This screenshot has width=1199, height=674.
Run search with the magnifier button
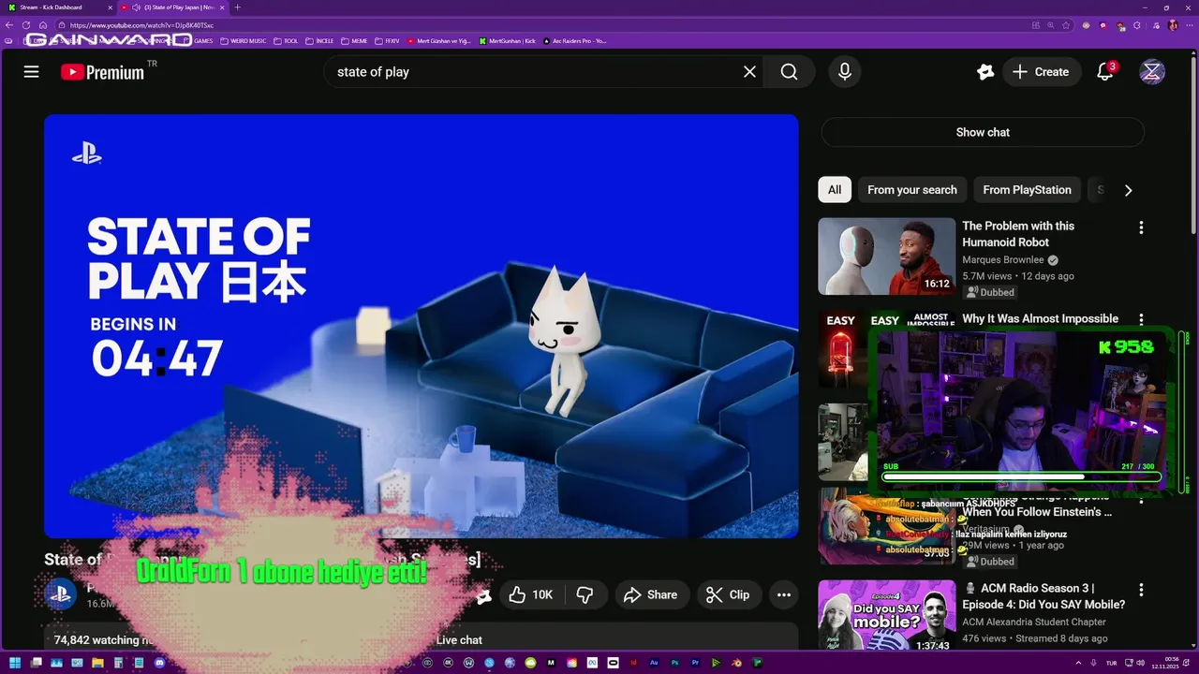[x=789, y=72]
